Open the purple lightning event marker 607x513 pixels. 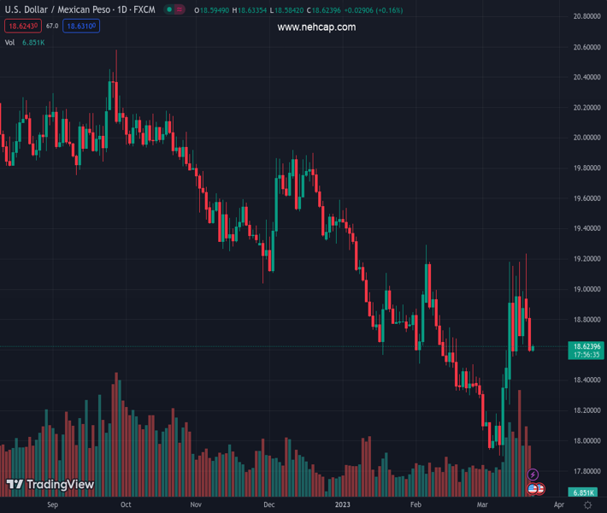pyautogui.click(x=533, y=475)
